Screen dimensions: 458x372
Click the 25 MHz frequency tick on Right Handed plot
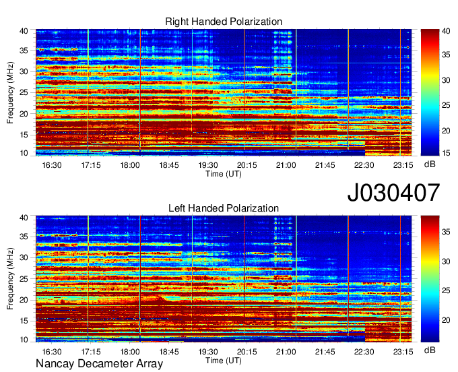coord(24,92)
